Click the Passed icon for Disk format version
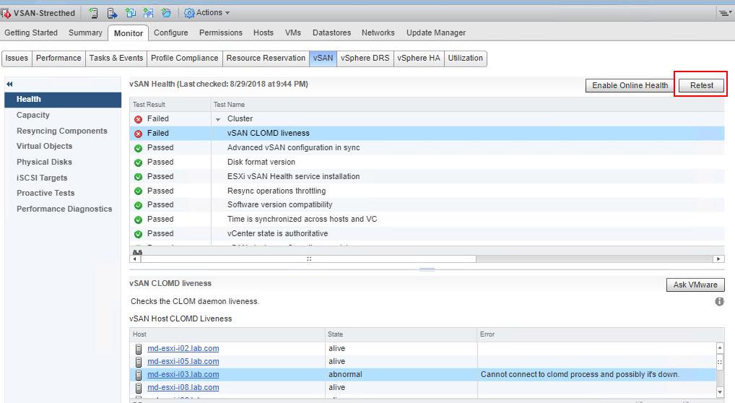735x403 pixels. pos(139,162)
